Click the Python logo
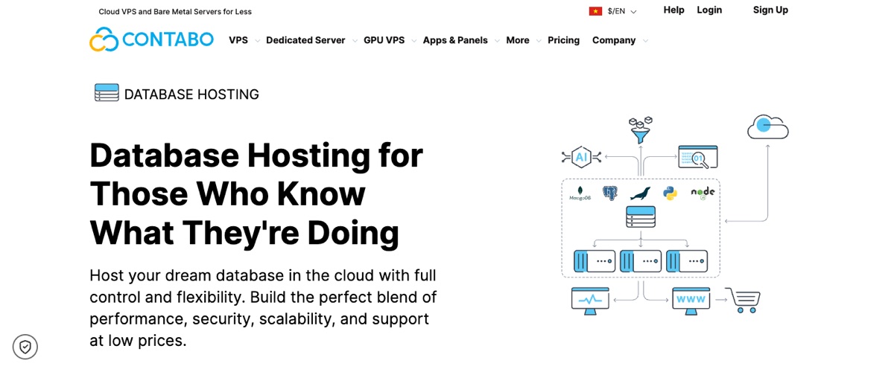 pyautogui.click(x=670, y=193)
